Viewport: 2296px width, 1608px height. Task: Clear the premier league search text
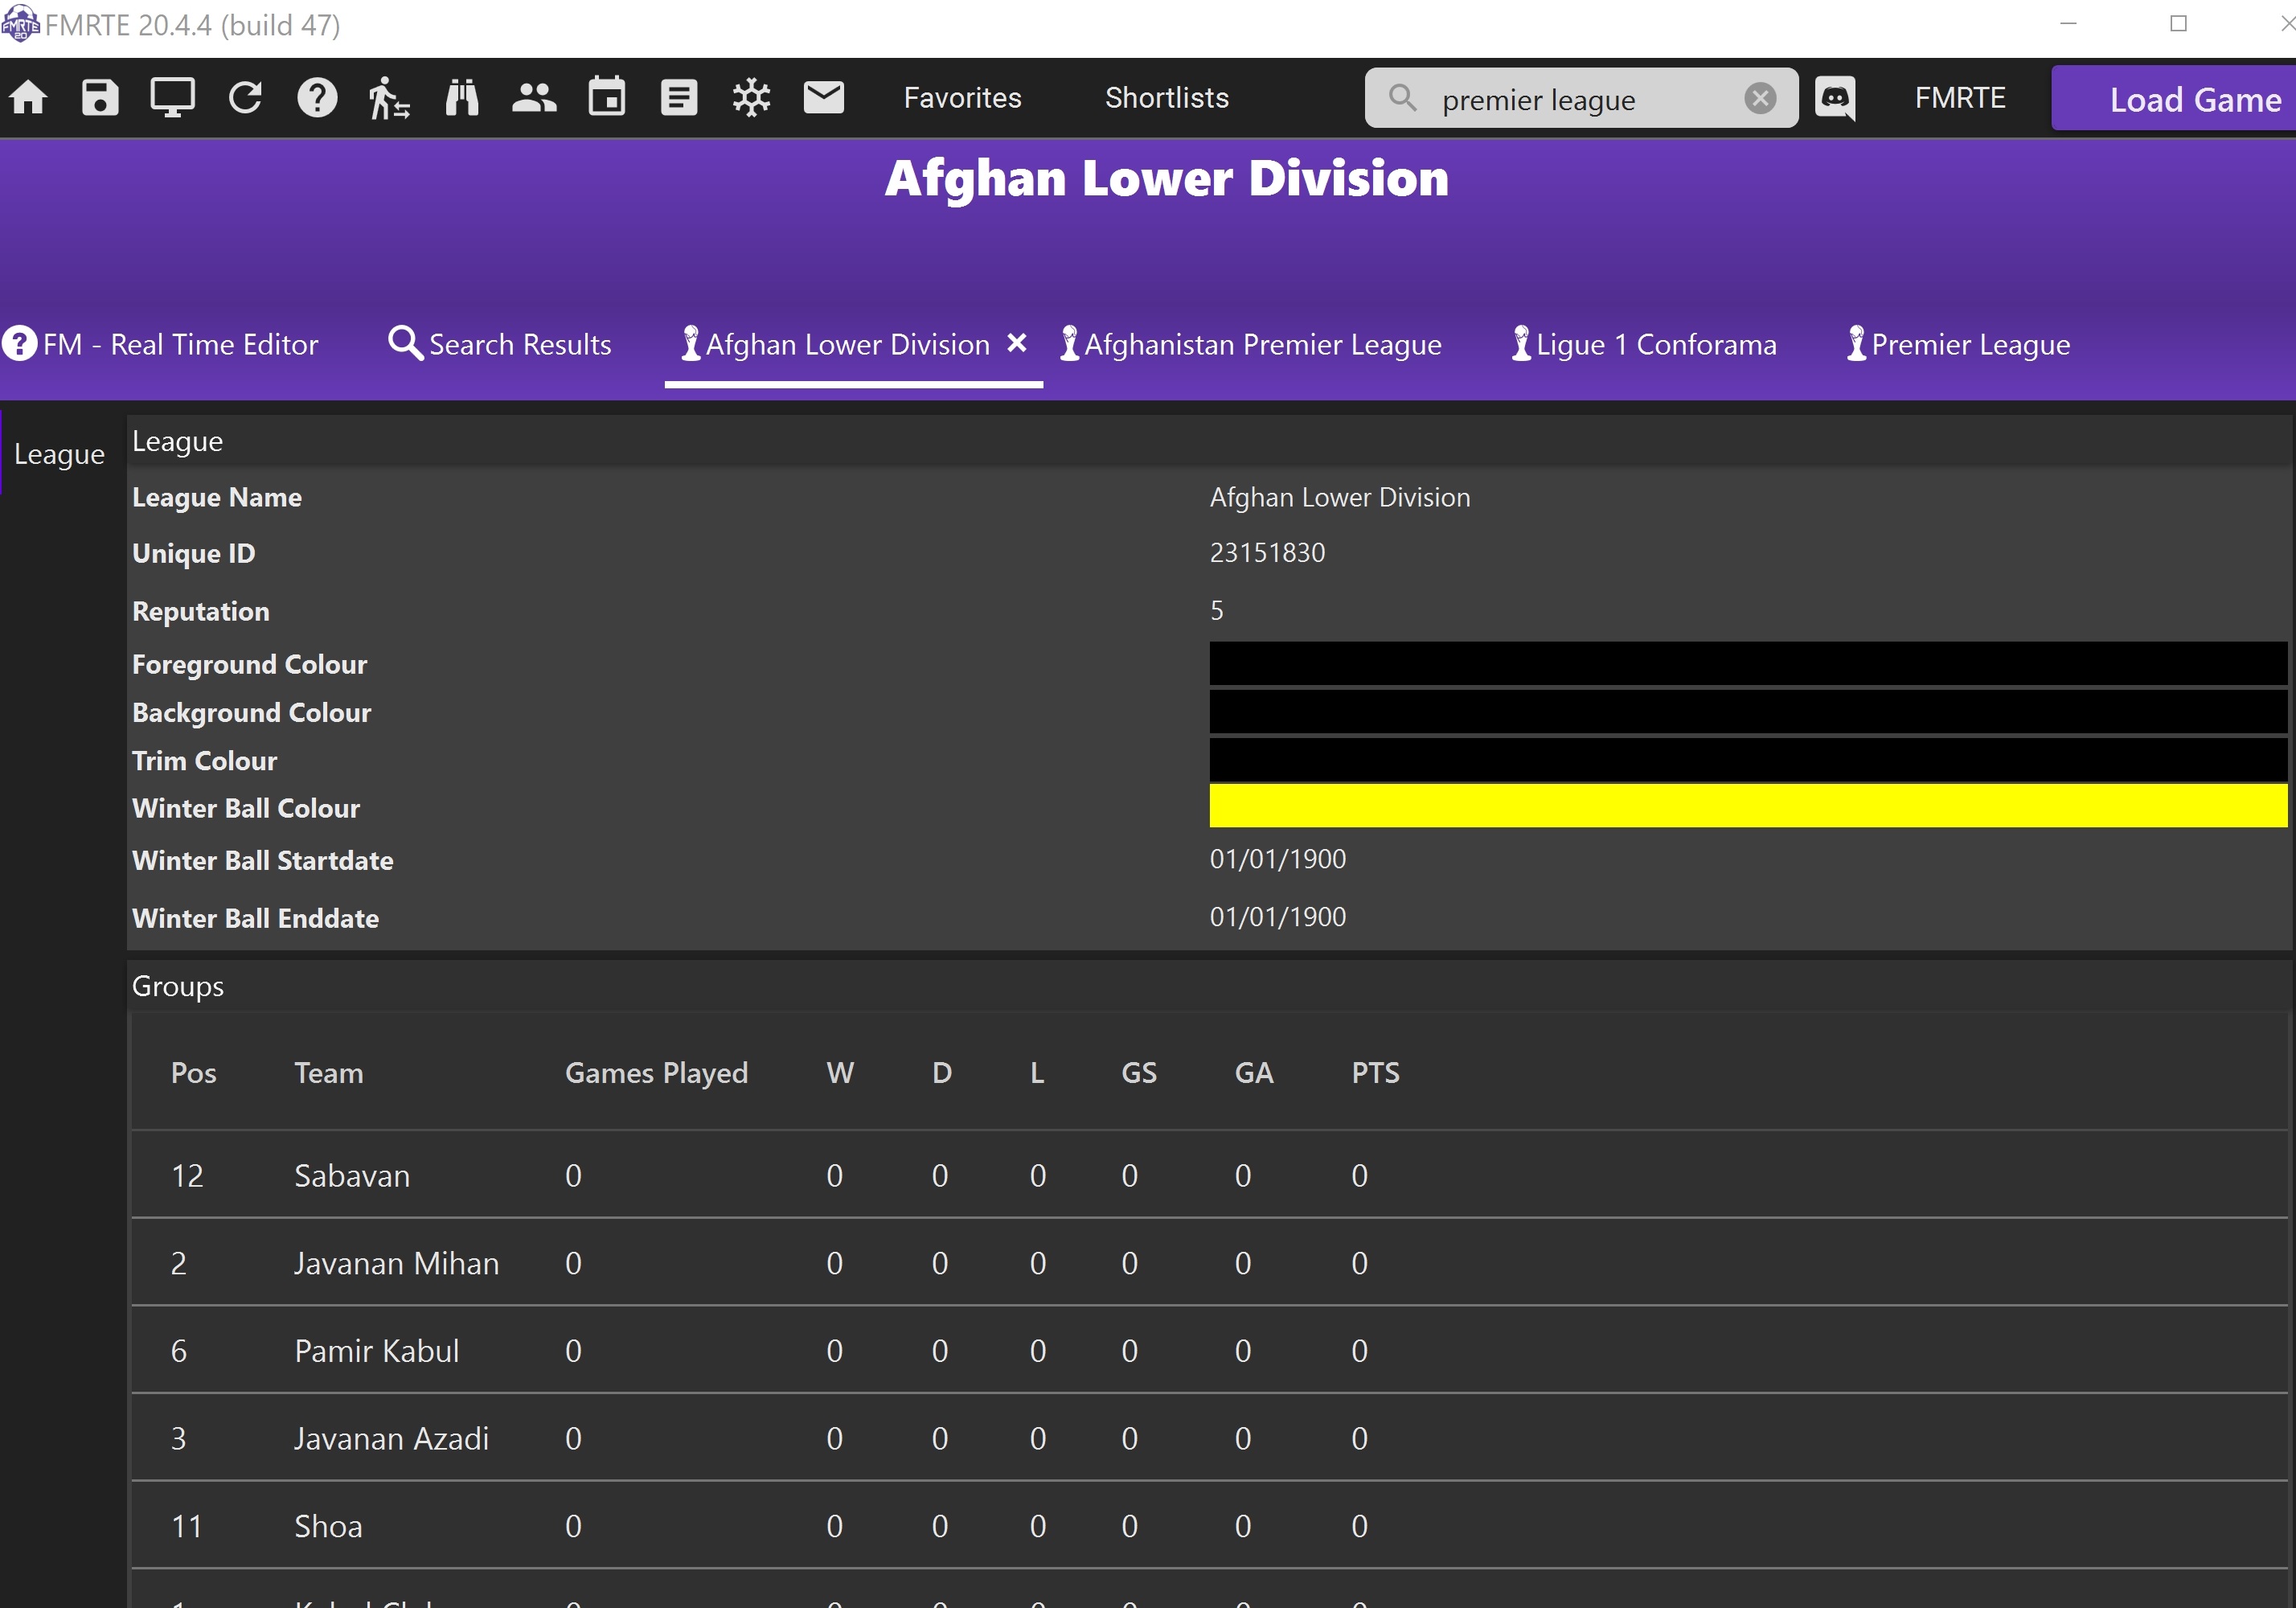(x=1760, y=98)
